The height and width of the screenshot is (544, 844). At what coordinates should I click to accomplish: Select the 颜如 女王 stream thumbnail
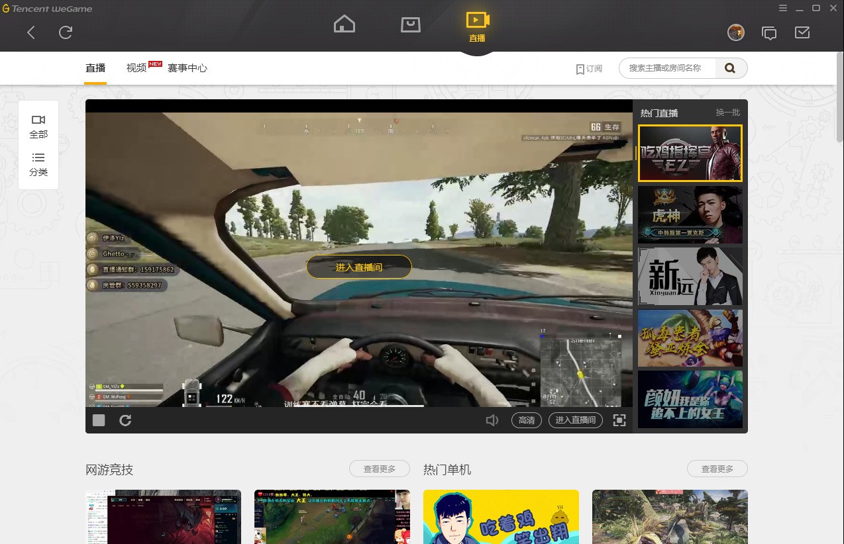click(690, 399)
